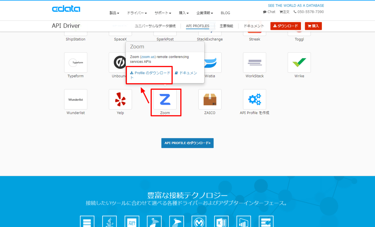Open the サポート dropdown menu
The height and width of the screenshot is (227, 375).
(x=163, y=13)
